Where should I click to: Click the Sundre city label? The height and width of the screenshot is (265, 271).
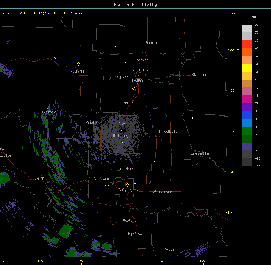pyautogui.click(x=92, y=123)
